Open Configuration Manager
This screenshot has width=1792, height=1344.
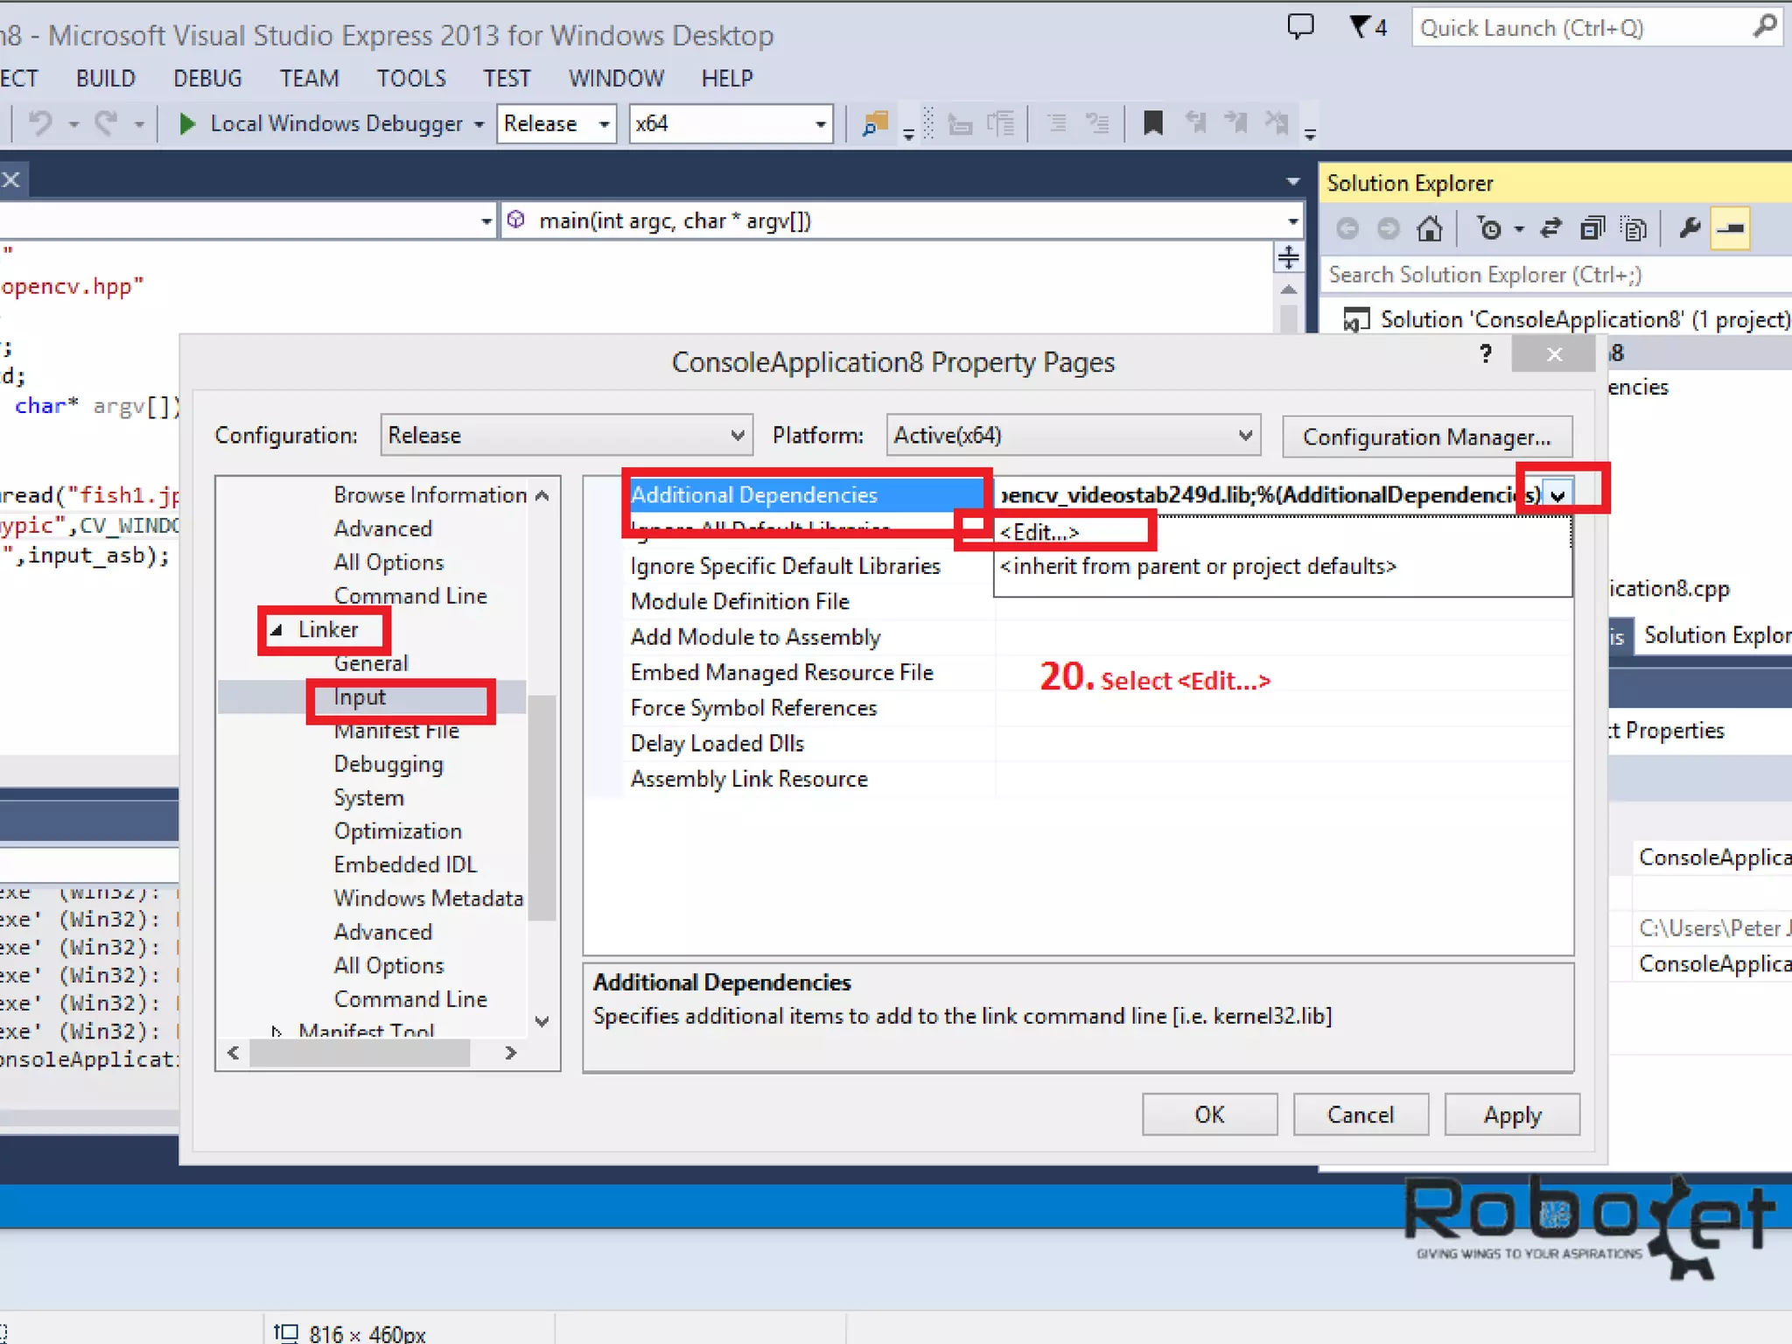pos(1426,437)
